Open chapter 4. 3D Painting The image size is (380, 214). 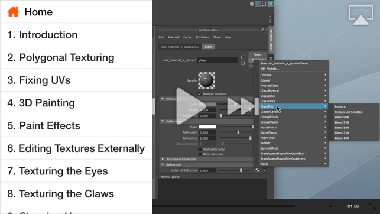pyautogui.click(x=76, y=103)
